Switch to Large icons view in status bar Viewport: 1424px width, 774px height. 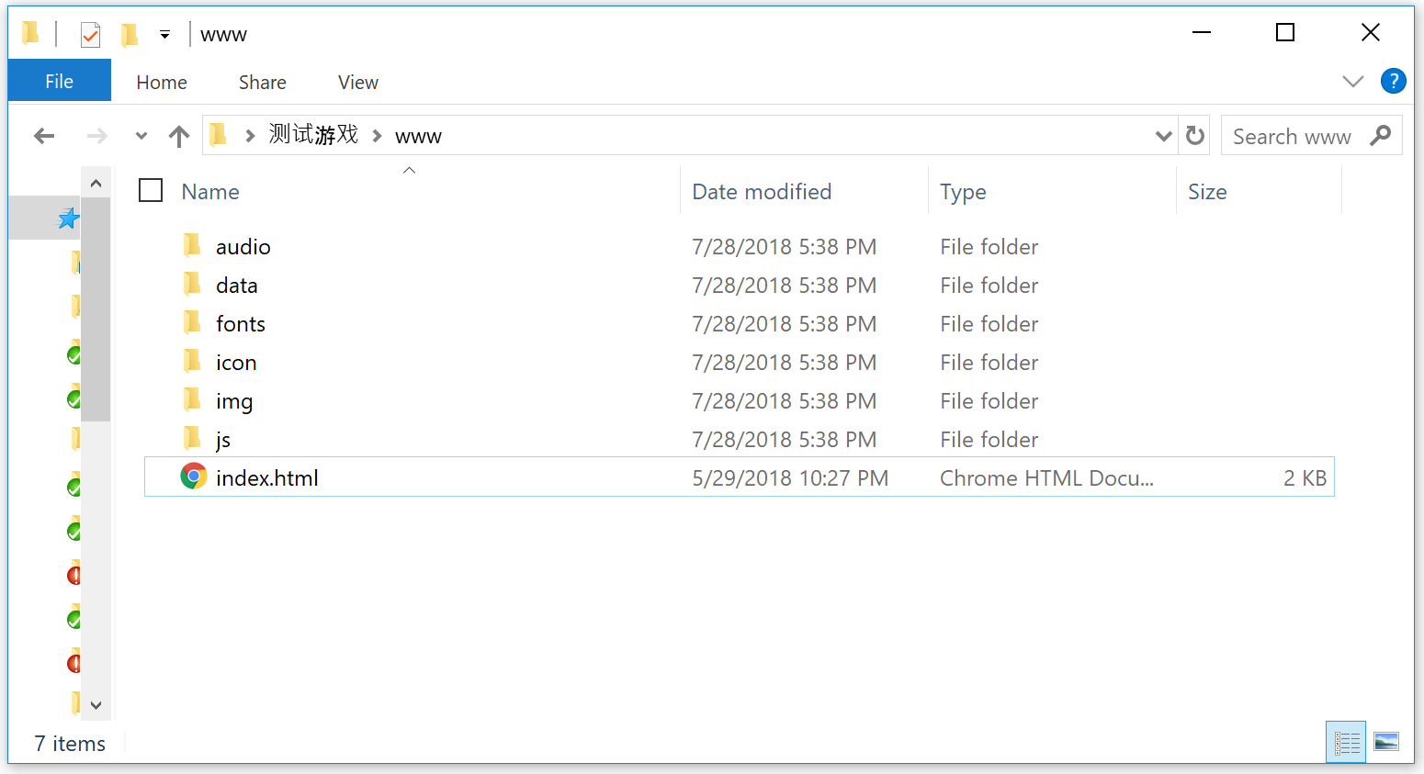click(x=1386, y=741)
